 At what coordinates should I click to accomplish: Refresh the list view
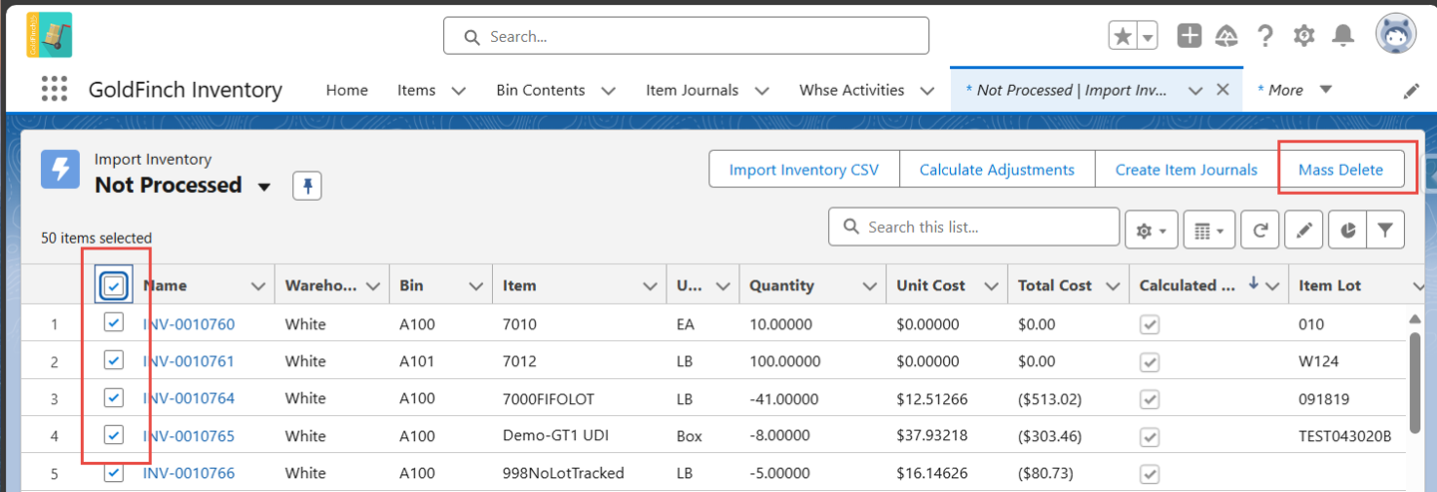(x=1260, y=231)
